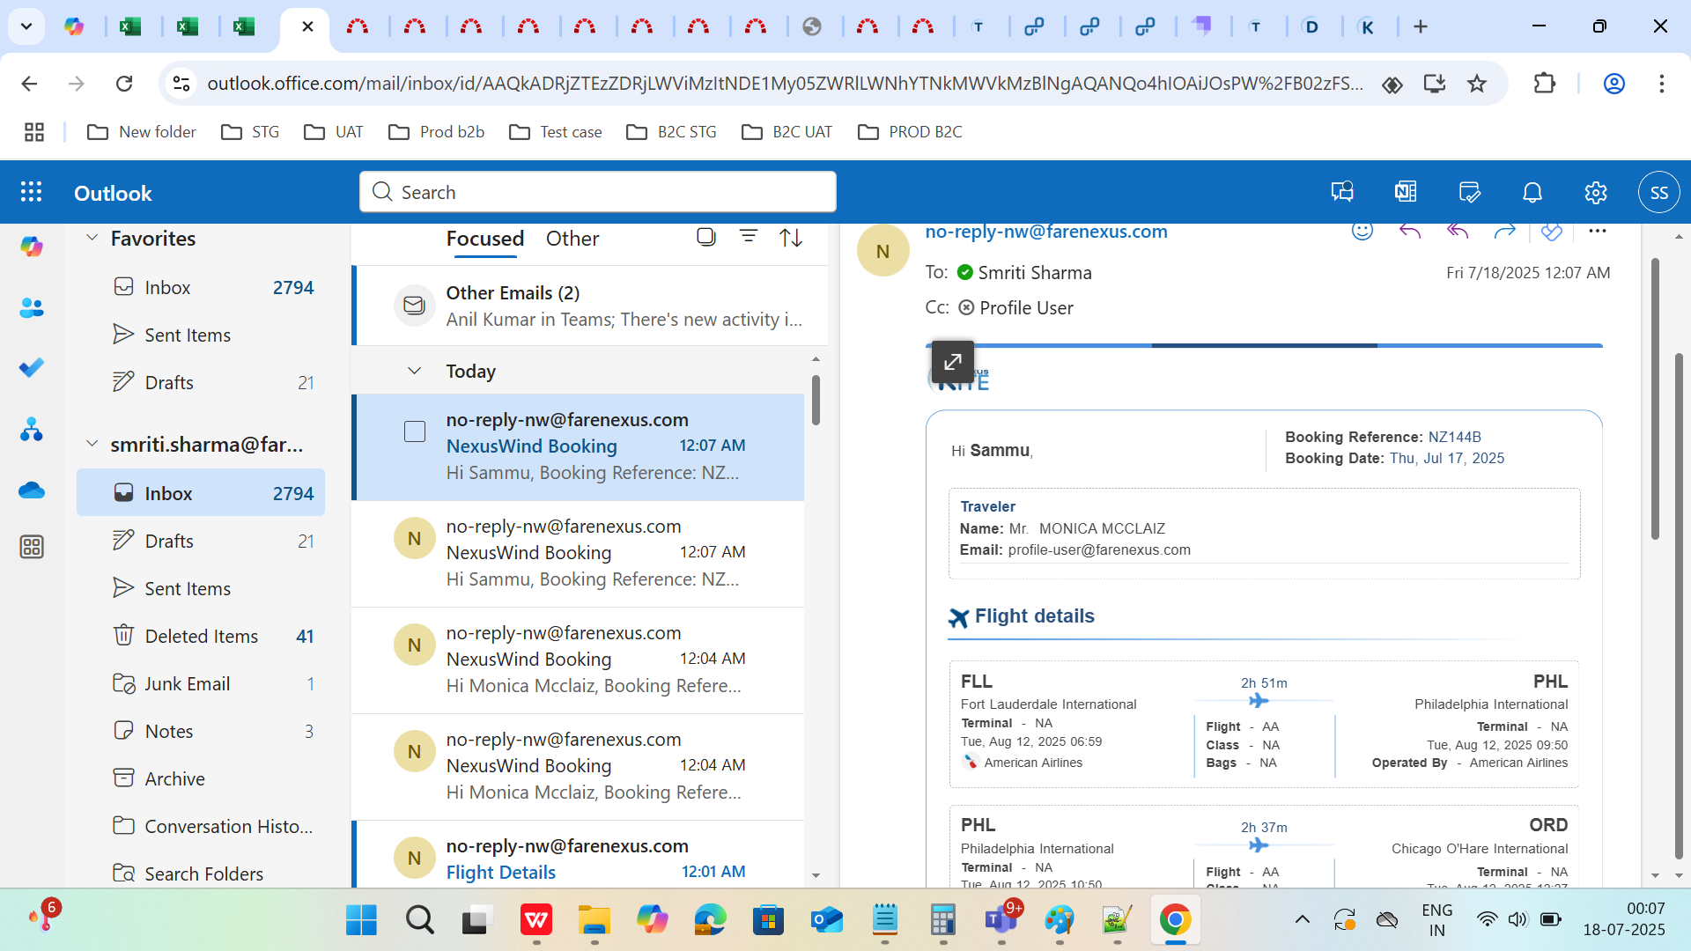The width and height of the screenshot is (1691, 951).
Task: Open Microsoft Teams in the taskbar
Action: pyautogui.click(x=1001, y=920)
